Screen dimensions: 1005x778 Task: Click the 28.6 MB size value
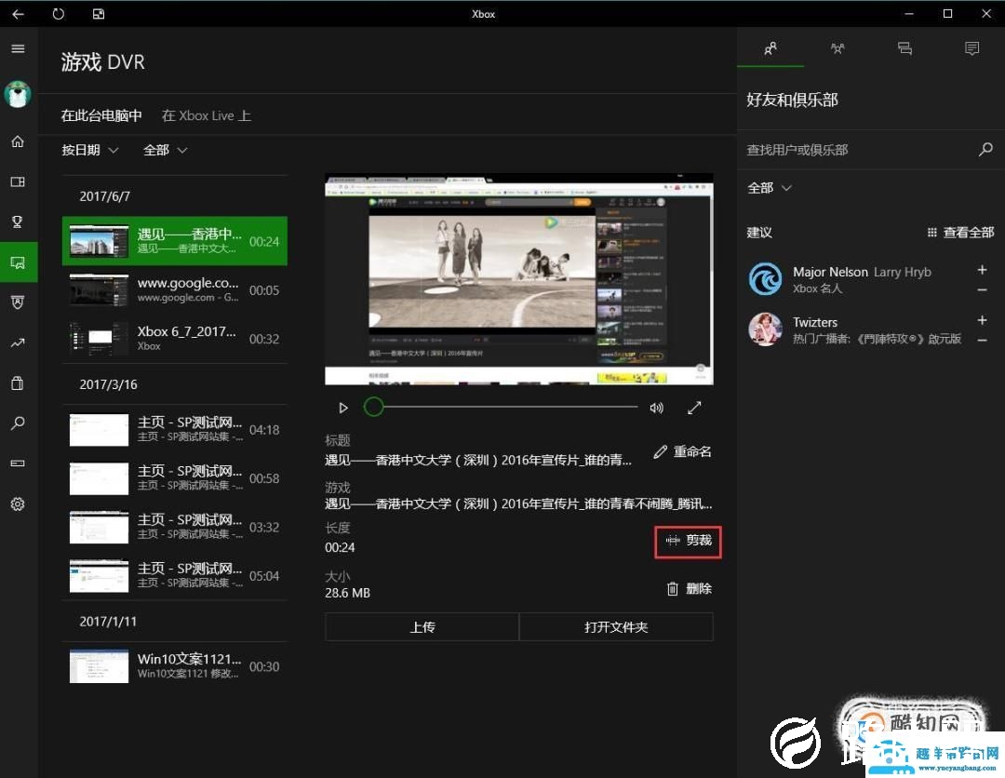coord(347,593)
